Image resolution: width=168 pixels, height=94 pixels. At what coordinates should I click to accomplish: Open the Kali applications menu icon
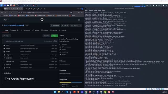coord(2,5)
